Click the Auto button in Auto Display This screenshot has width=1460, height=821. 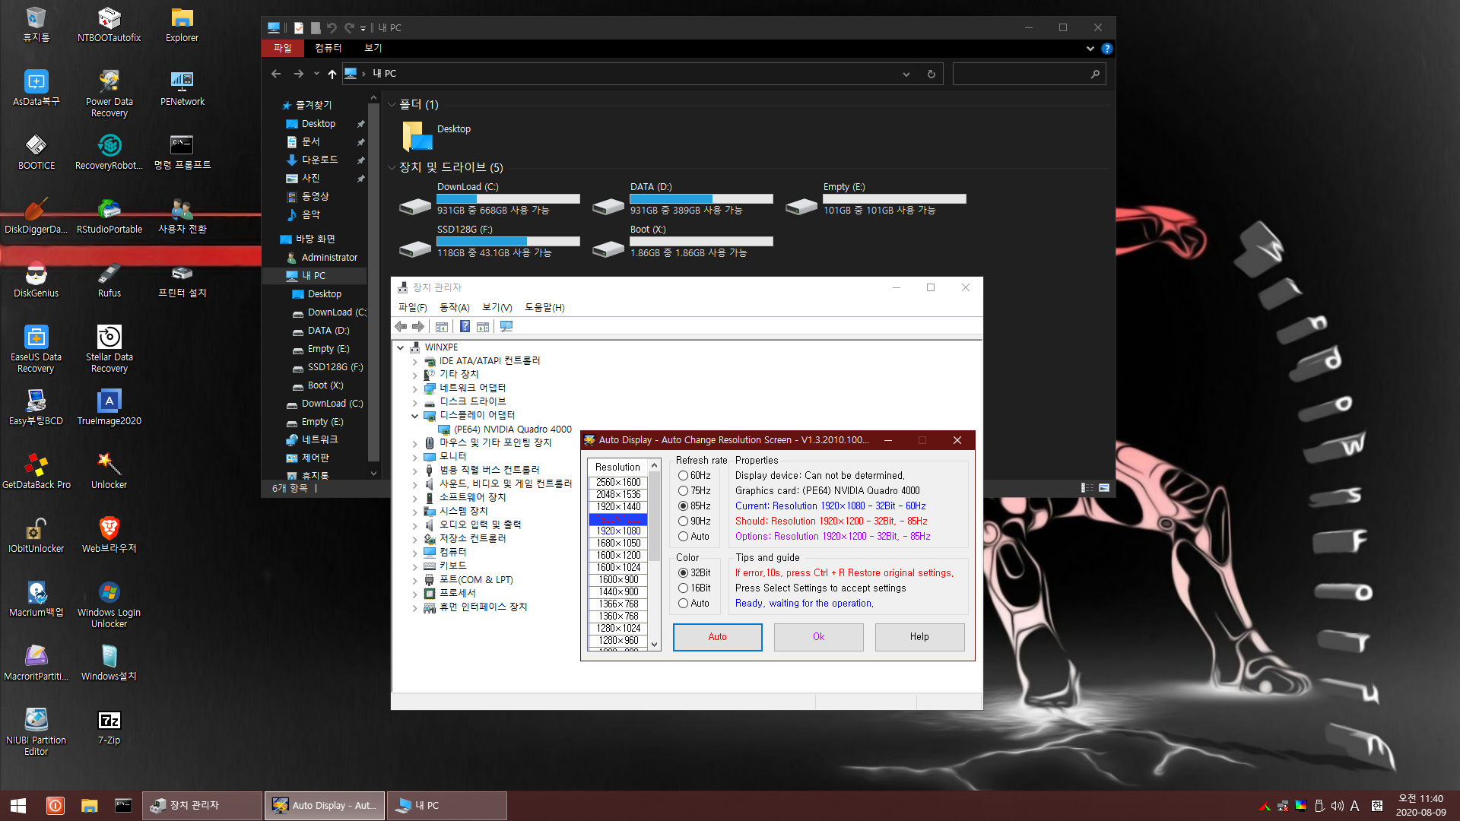[717, 637]
